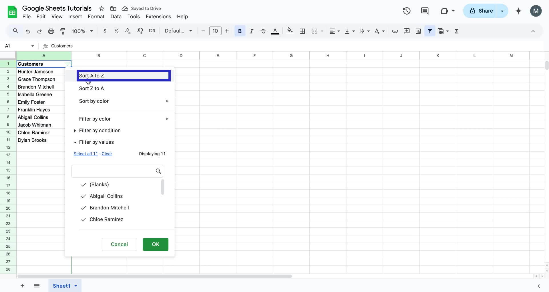
Task: Open the Data menu
Action: [116, 17]
